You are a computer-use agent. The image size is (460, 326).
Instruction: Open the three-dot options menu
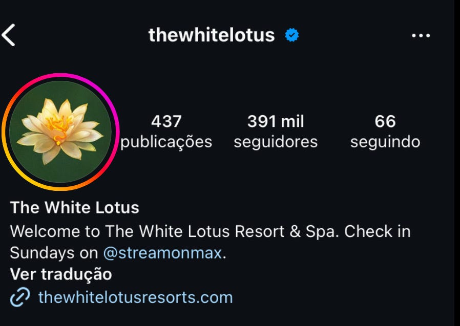(421, 35)
